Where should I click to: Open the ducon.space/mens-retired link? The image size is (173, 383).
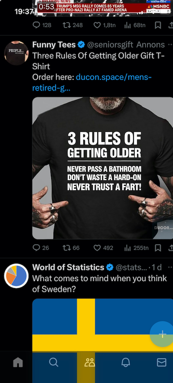tap(92, 83)
